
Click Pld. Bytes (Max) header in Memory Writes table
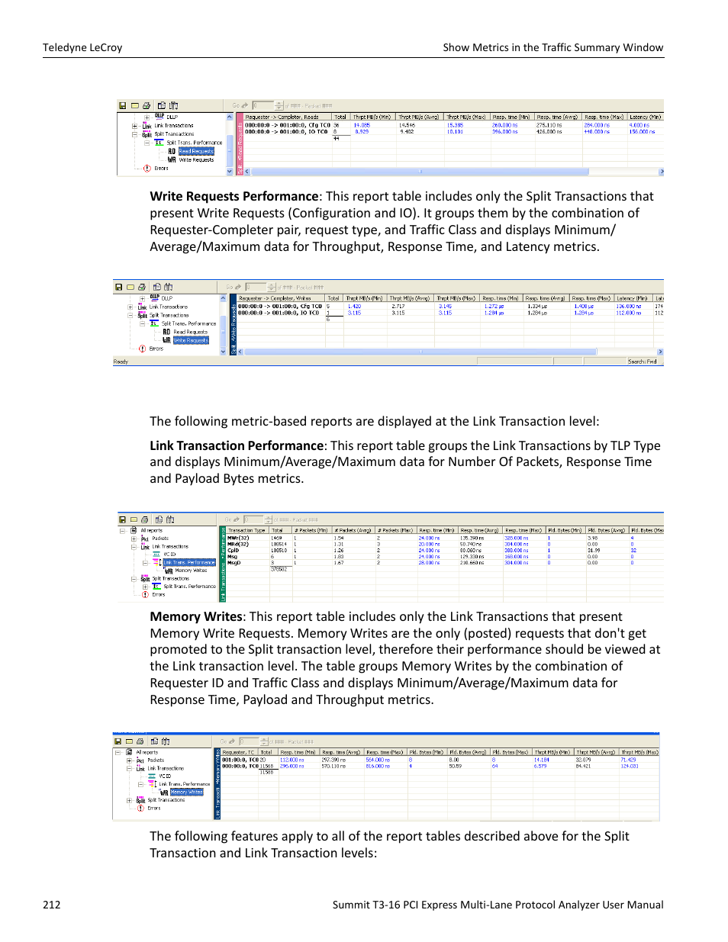pyautogui.click(x=511, y=752)
